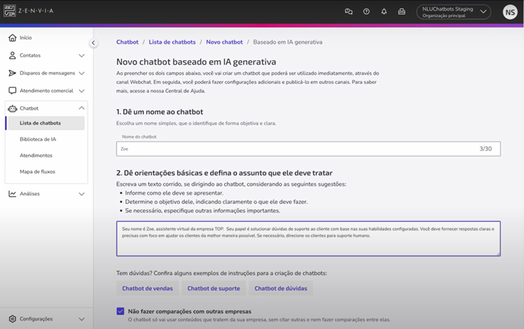The image size is (524, 329).
Task: Collapse the sidebar with the arrow button
Action: [93, 43]
